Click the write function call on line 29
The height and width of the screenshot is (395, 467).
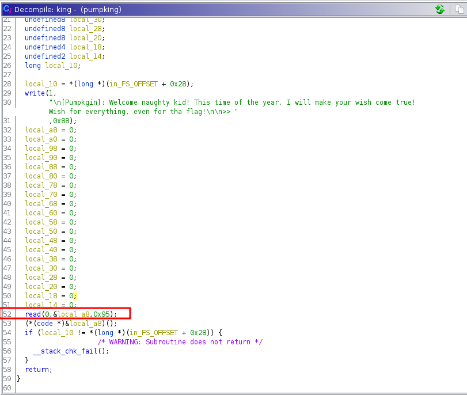tap(34, 93)
